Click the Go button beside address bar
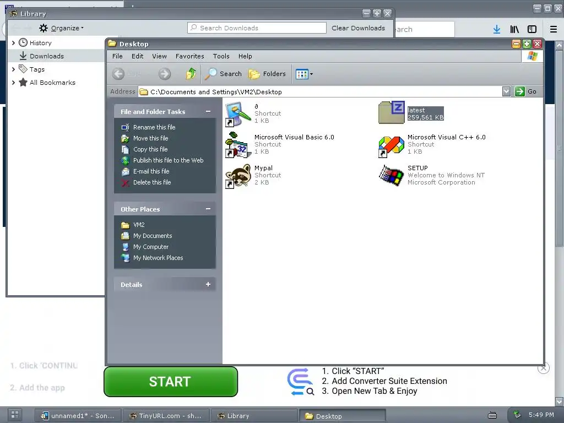Viewport: 564px width, 423px height. (x=526, y=91)
